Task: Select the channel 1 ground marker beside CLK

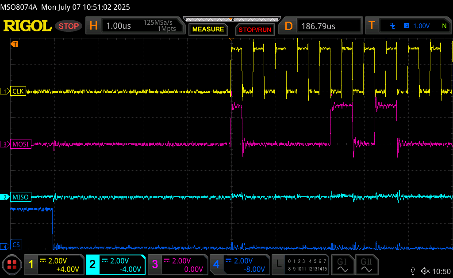Action: [5, 91]
